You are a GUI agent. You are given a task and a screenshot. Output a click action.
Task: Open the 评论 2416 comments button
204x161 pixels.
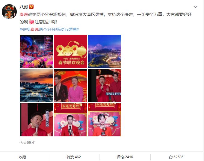[125, 157]
